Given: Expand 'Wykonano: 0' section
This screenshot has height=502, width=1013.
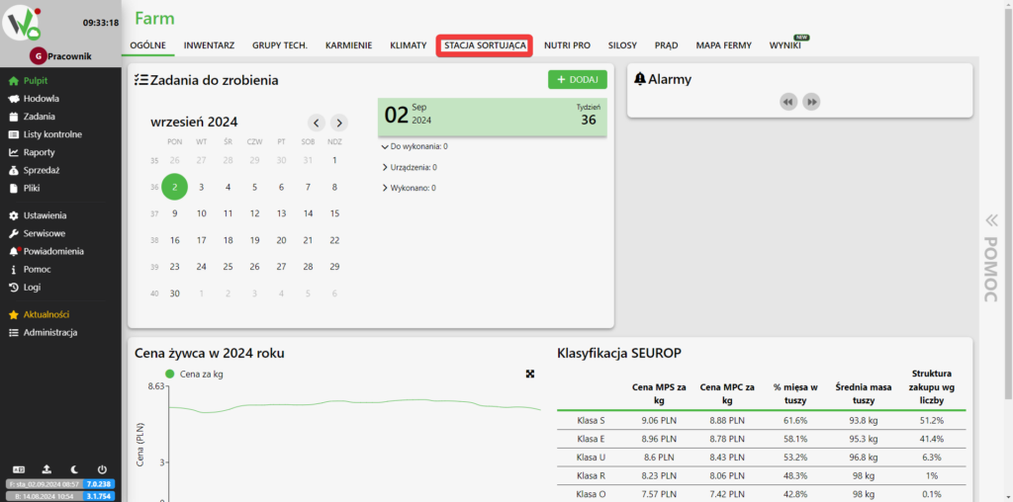Looking at the screenshot, I should 410,188.
